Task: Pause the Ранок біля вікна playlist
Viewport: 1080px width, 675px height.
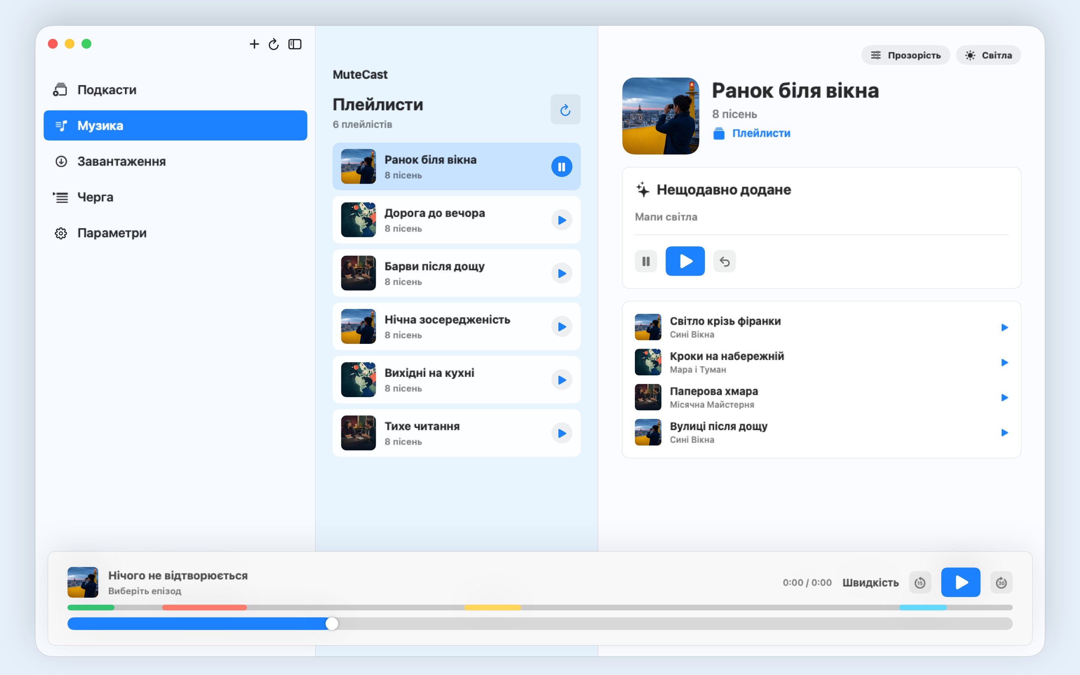Action: coord(561,166)
